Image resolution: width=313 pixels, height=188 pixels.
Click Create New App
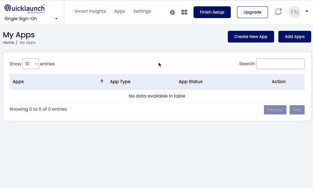251,36
